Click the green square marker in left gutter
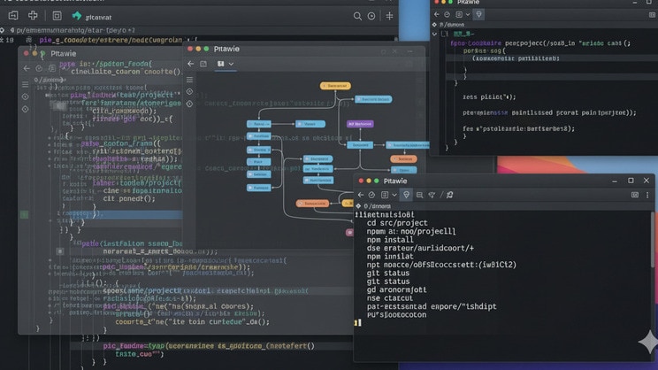Screen dimensions: 658x370 [24, 214]
